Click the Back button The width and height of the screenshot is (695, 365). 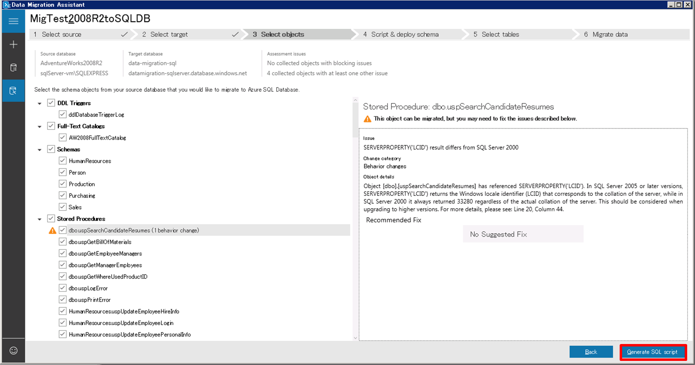click(591, 352)
